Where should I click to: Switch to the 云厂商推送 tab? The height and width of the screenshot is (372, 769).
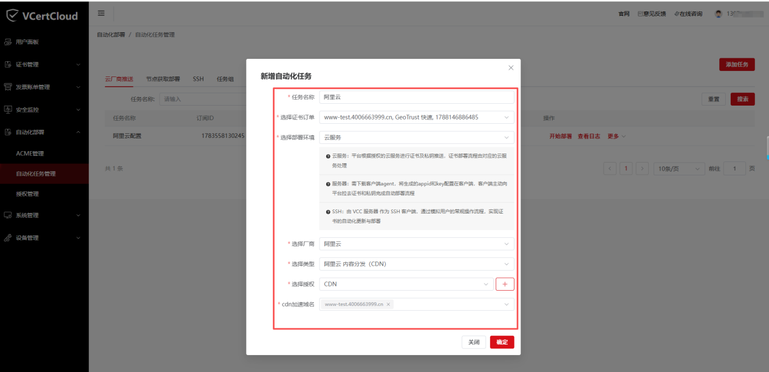pos(119,79)
